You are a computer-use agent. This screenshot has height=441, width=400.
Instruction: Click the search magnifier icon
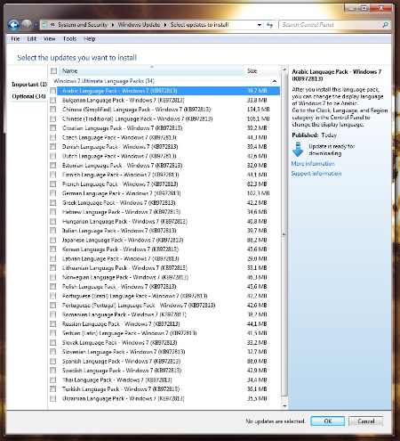(x=385, y=25)
